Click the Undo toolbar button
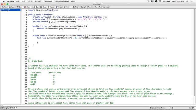Viewport: 196px width, 110px height. pos(59,7)
